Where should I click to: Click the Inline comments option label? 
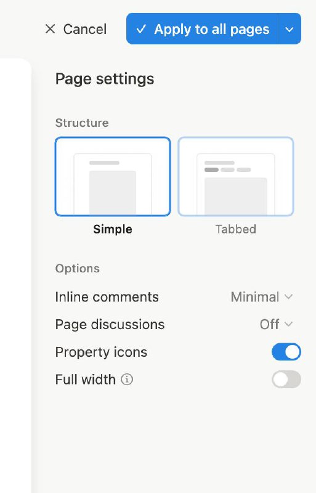coord(107,297)
